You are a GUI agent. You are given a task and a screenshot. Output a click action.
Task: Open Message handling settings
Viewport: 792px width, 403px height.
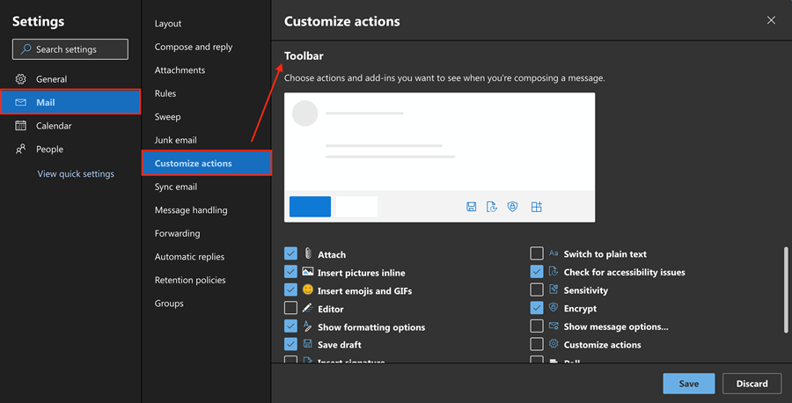pyautogui.click(x=207, y=209)
